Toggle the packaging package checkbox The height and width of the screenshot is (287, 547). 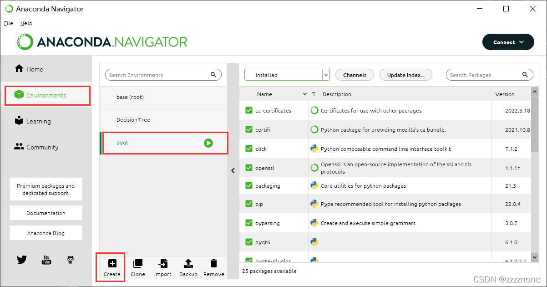248,185
